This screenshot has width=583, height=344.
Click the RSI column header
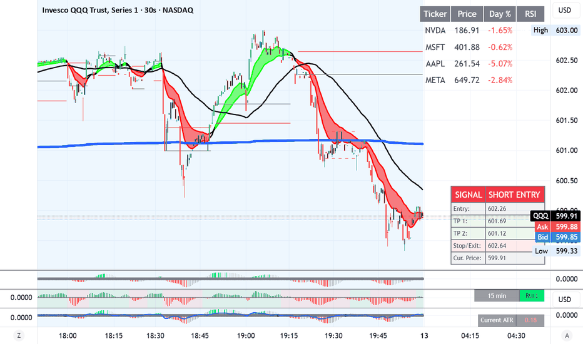point(530,14)
